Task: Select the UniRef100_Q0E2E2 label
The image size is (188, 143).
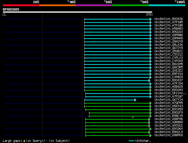Action: pyautogui.click(x=169, y=71)
